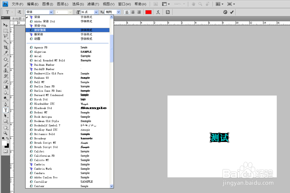Choose Calibri font from list
290x193 pixels.
click(x=68, y=151)
